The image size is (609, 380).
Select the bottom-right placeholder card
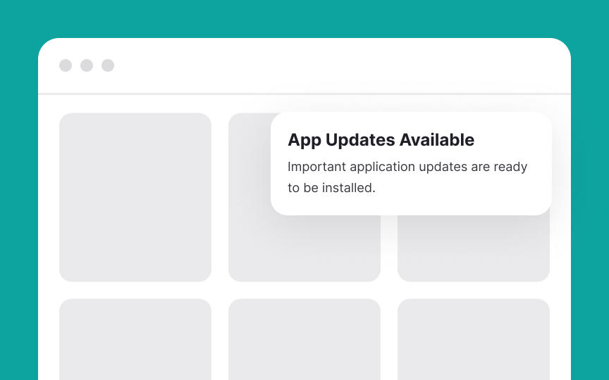point(474,339)
